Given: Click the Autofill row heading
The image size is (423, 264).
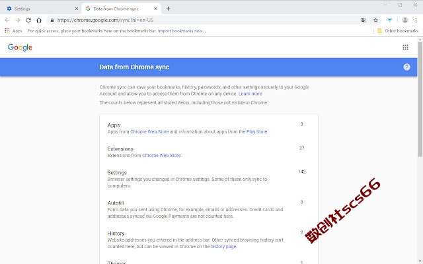Looking at the screenshot, I should click(116, 203).
